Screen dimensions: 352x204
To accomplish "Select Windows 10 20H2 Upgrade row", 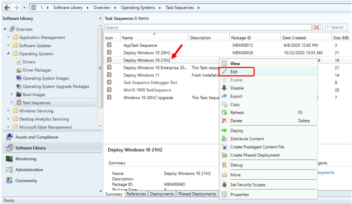I will (148, 98).
